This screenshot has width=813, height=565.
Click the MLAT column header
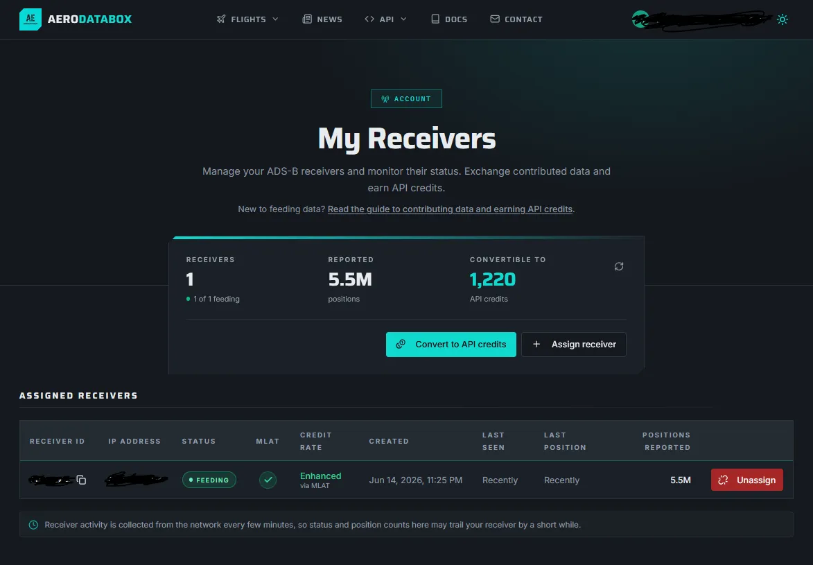268,441
